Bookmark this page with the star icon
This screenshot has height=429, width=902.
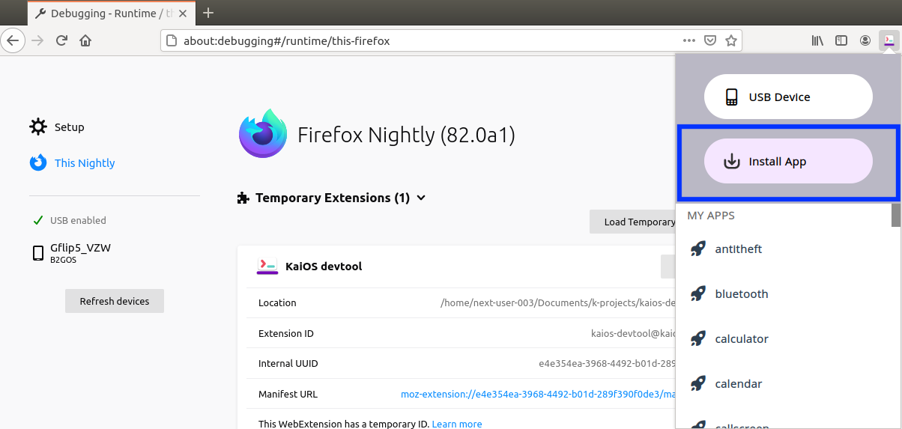tap(730, 40)
